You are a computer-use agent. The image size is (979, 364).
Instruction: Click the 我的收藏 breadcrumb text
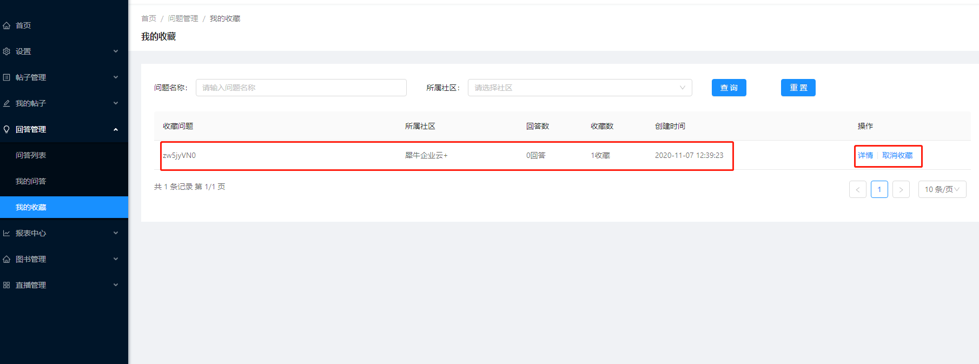click(225, 18)
